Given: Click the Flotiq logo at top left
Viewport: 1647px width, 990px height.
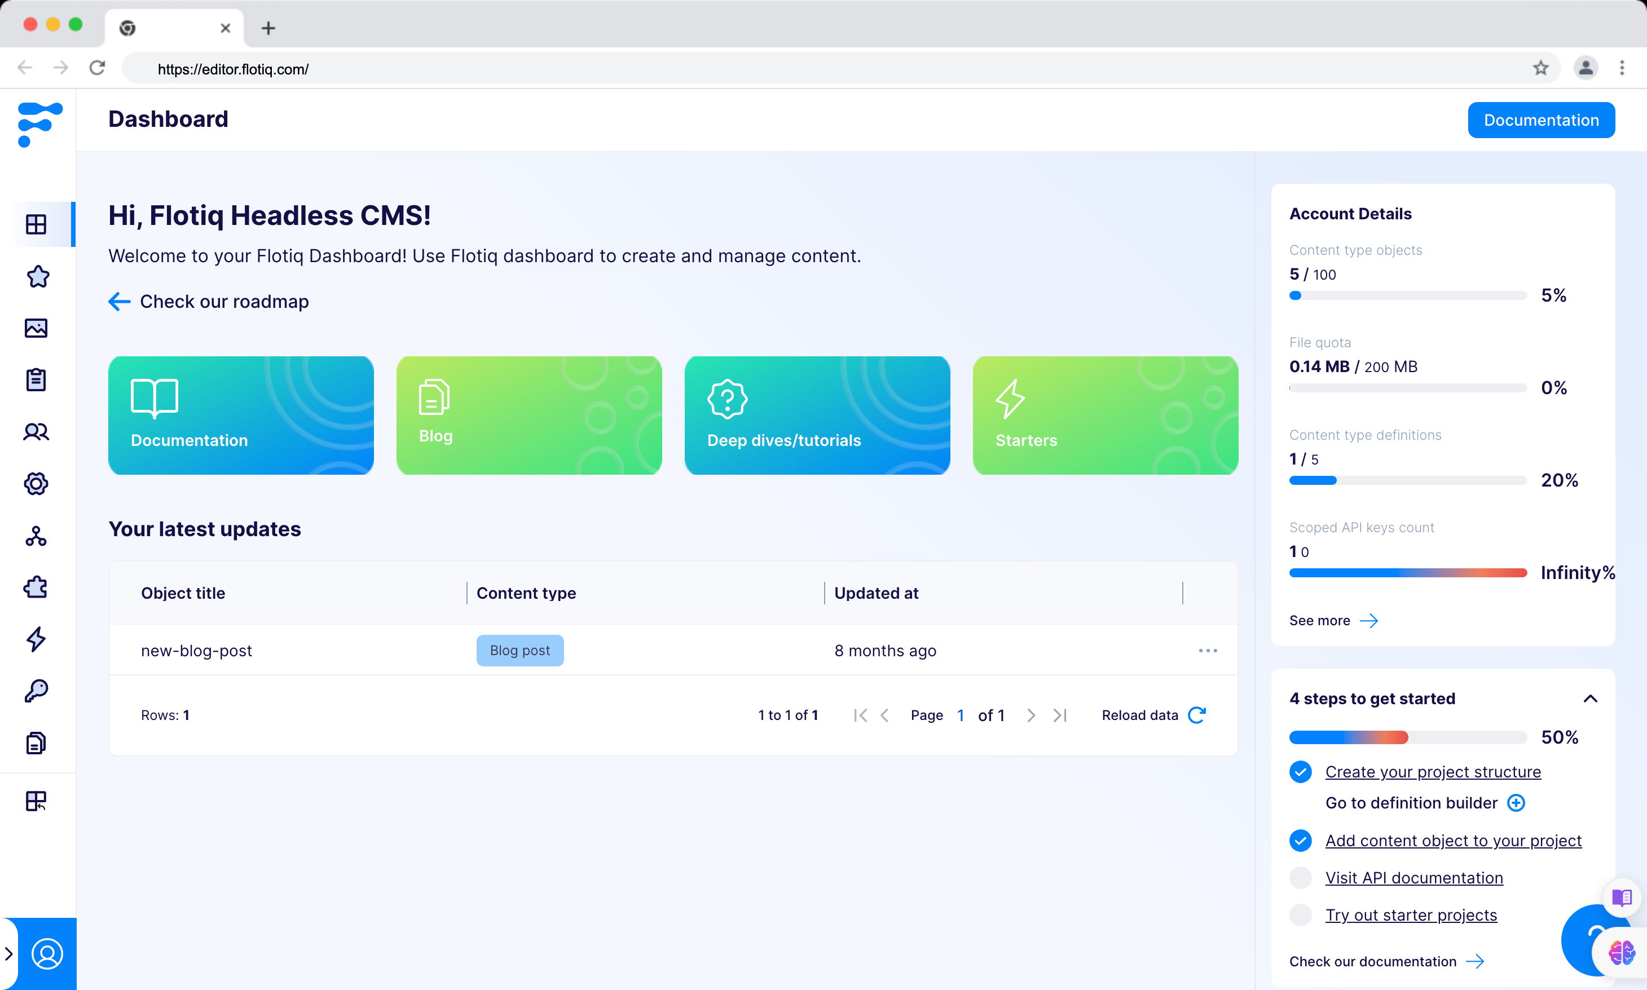Looking at the screenshot, I should click(39, 124).
